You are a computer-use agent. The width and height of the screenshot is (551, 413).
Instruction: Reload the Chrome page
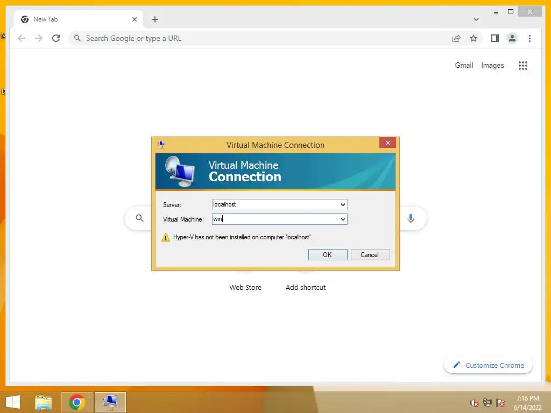pos(56,38)
